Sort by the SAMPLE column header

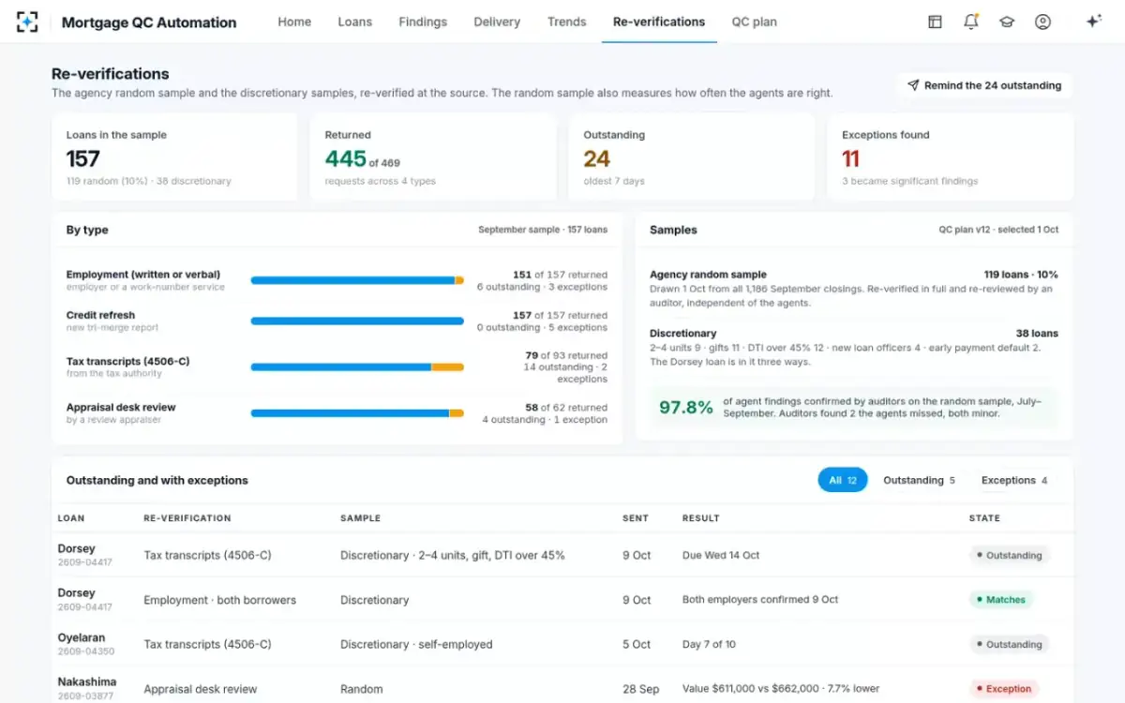pos(361,517)
